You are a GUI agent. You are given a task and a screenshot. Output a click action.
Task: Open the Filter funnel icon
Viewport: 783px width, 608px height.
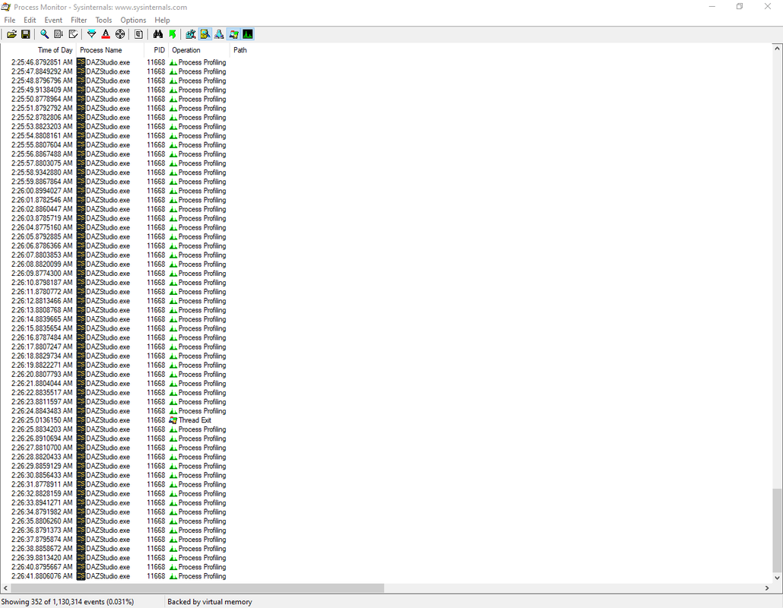coord(92,34)
